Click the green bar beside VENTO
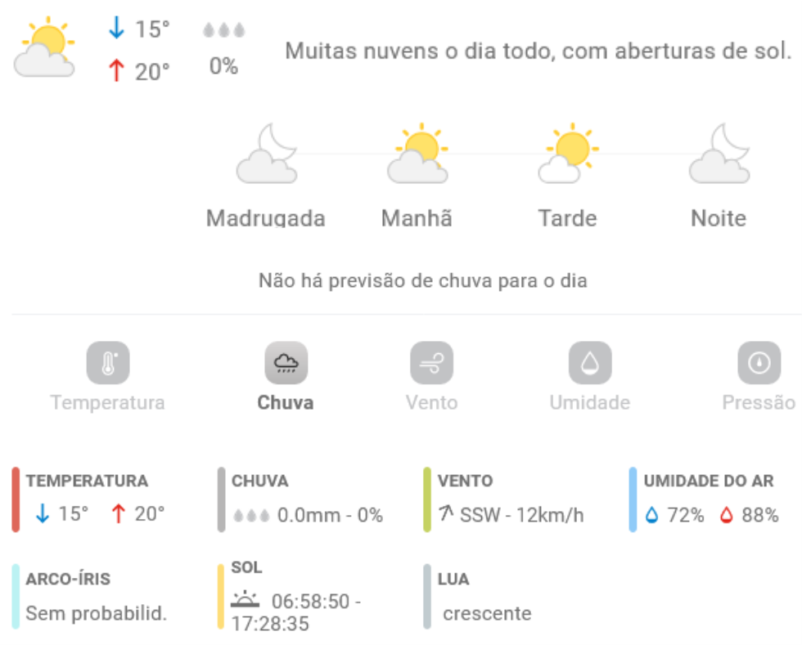The image size is (802, 645). [x=427, y=499]
